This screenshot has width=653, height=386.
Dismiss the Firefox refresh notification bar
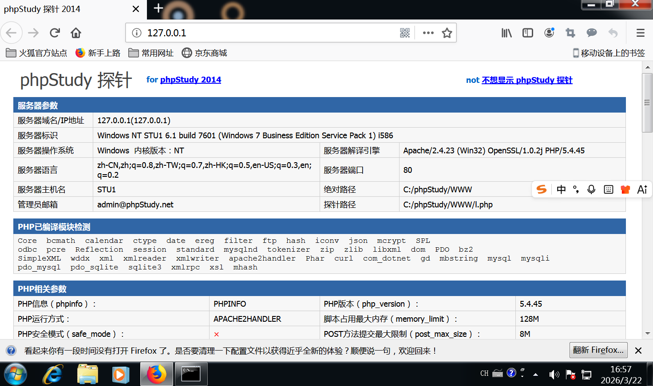(638, 351)
